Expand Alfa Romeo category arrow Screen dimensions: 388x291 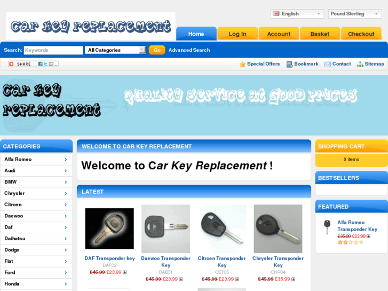click(x=66, y=160)
